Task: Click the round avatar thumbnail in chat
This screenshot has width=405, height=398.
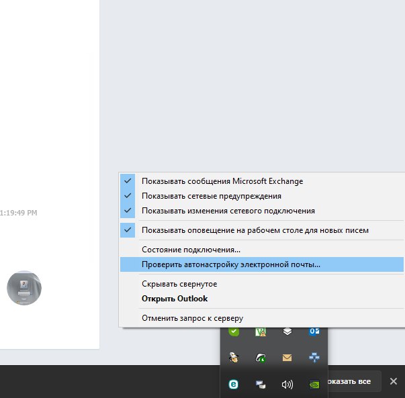Action: tap(24, 288)
